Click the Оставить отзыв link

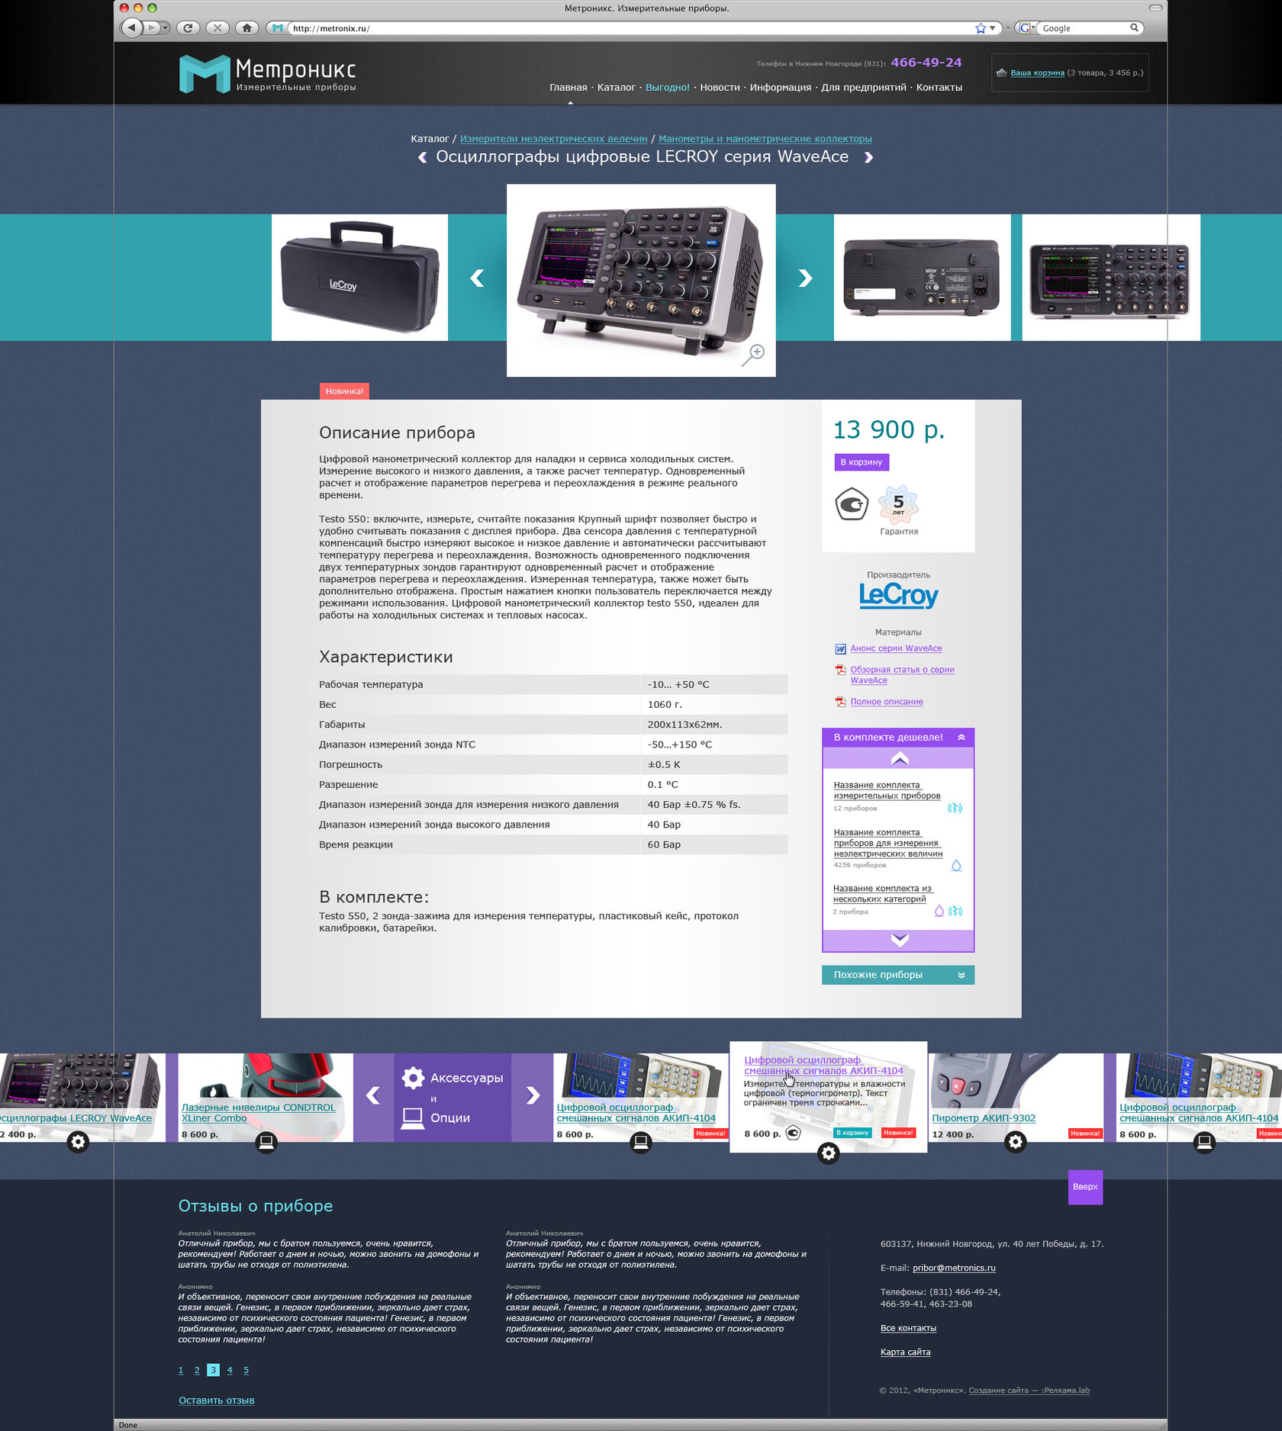point(217,1400)
